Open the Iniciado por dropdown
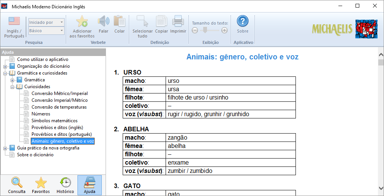This screenshot has height=196, width=384. [46, 22]
